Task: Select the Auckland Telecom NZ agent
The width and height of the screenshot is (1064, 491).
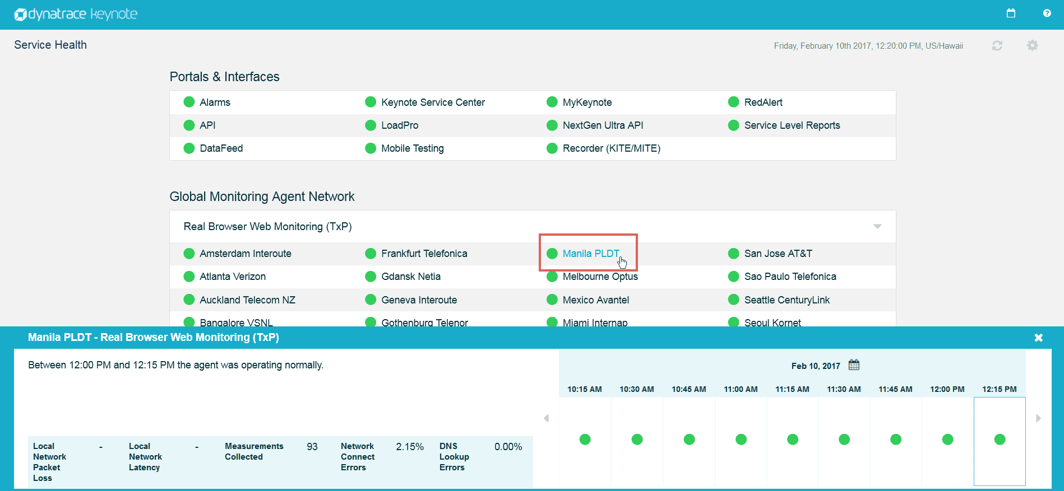Action: point(247,300)
